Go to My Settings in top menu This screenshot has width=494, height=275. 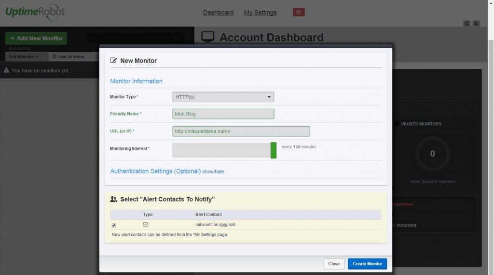click(x=260, y=13)
